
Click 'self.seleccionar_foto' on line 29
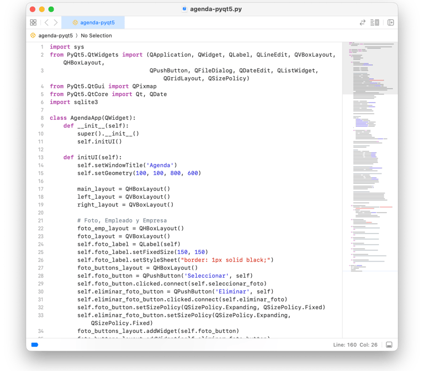227,284
